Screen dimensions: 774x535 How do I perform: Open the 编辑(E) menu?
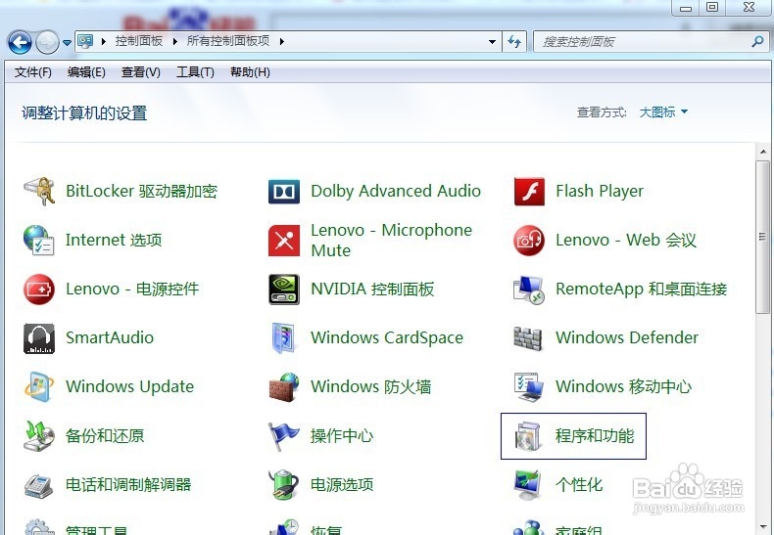click(x=86, y=72)
